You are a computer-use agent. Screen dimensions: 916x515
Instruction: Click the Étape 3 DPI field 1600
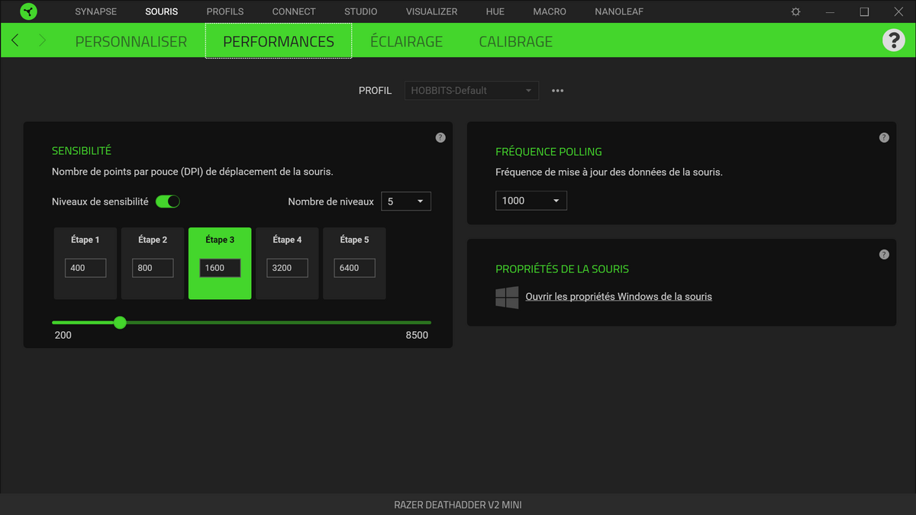click(220, 268)
